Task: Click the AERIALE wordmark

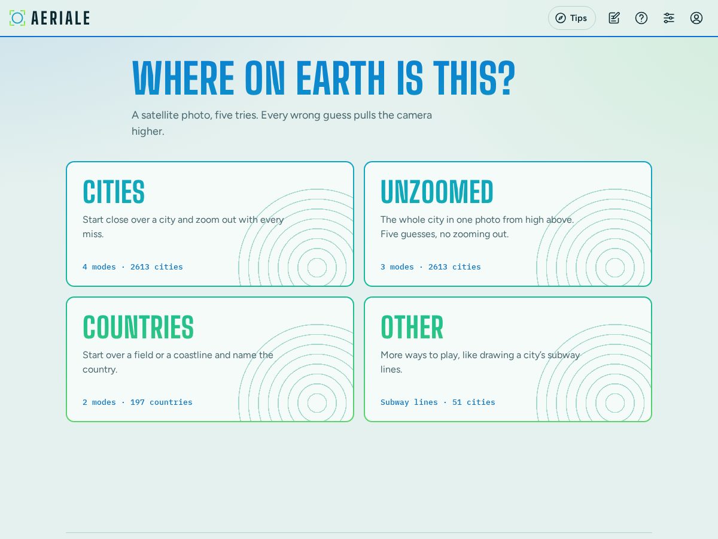Action: [x=60, y=18]
